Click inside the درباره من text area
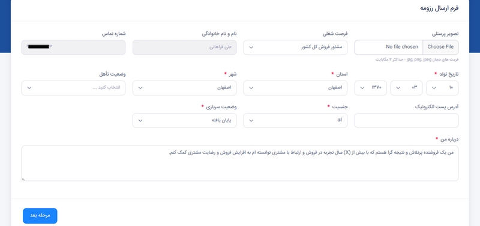The image size is (480, 226). tap(240, 163)
